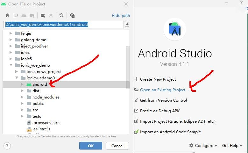Expand the ionic5 folder
Image resolution: width=248 pixels, height=153 pixels.
11,59
